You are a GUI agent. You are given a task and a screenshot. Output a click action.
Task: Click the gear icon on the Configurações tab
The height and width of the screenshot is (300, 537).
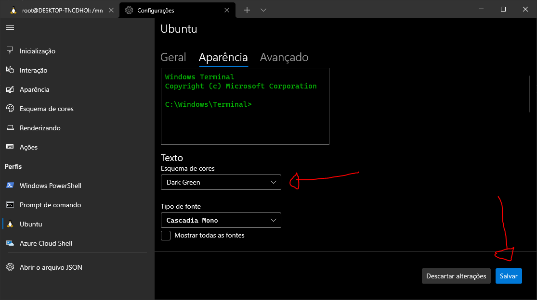click(x=129, y=10)
